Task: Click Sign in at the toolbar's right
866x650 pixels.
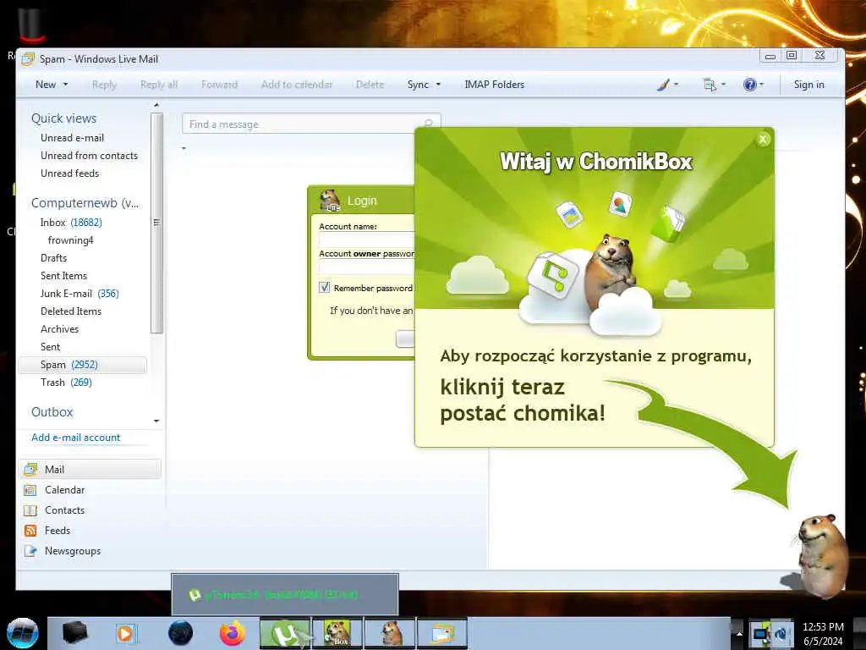Action: pyautogui.click(x=808, y=85)
